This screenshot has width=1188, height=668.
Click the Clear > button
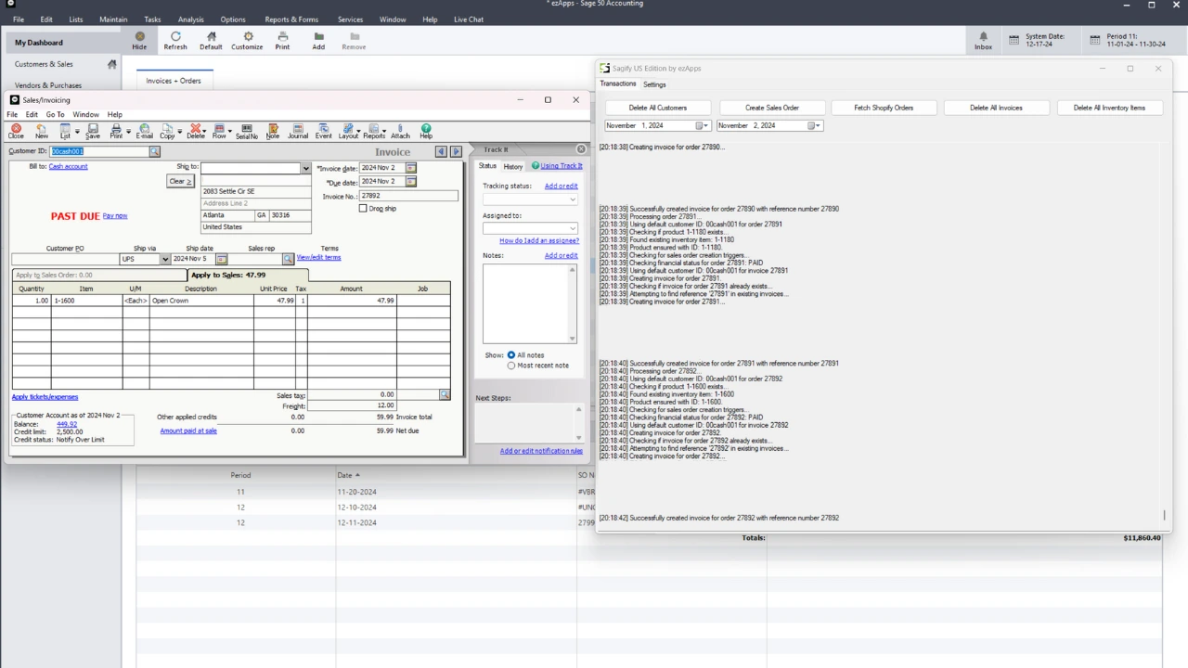point(181,181)
